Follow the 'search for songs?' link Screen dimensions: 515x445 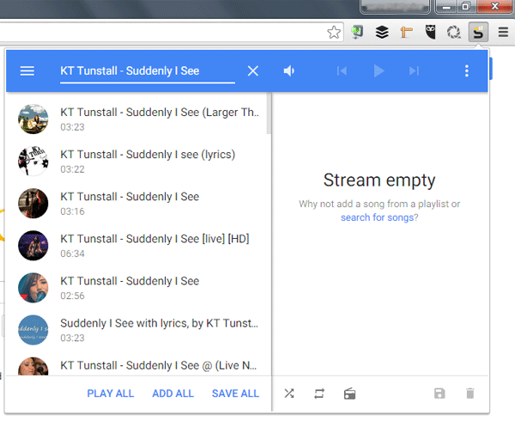pos(379,217)
